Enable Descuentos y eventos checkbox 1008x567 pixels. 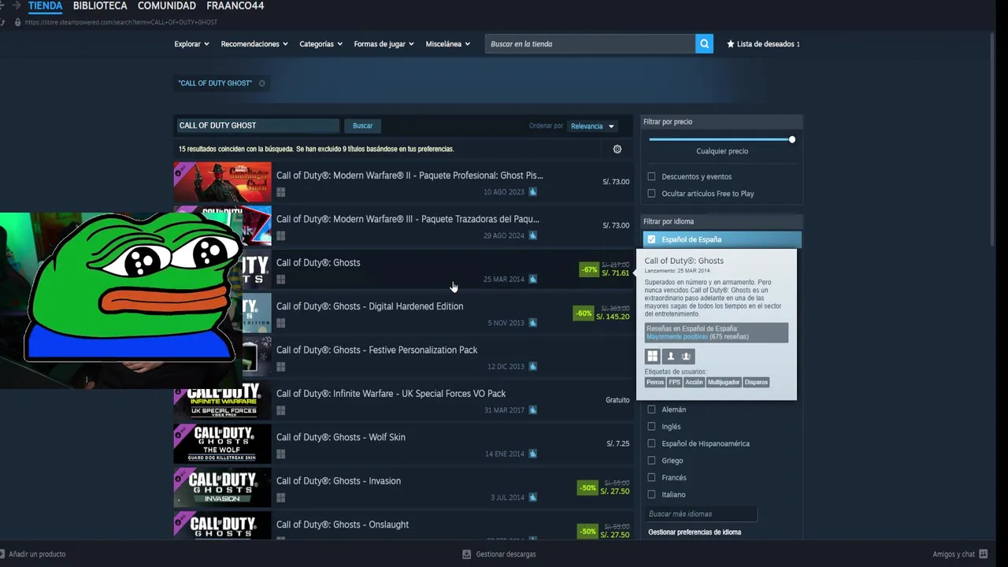coord(651,176)
